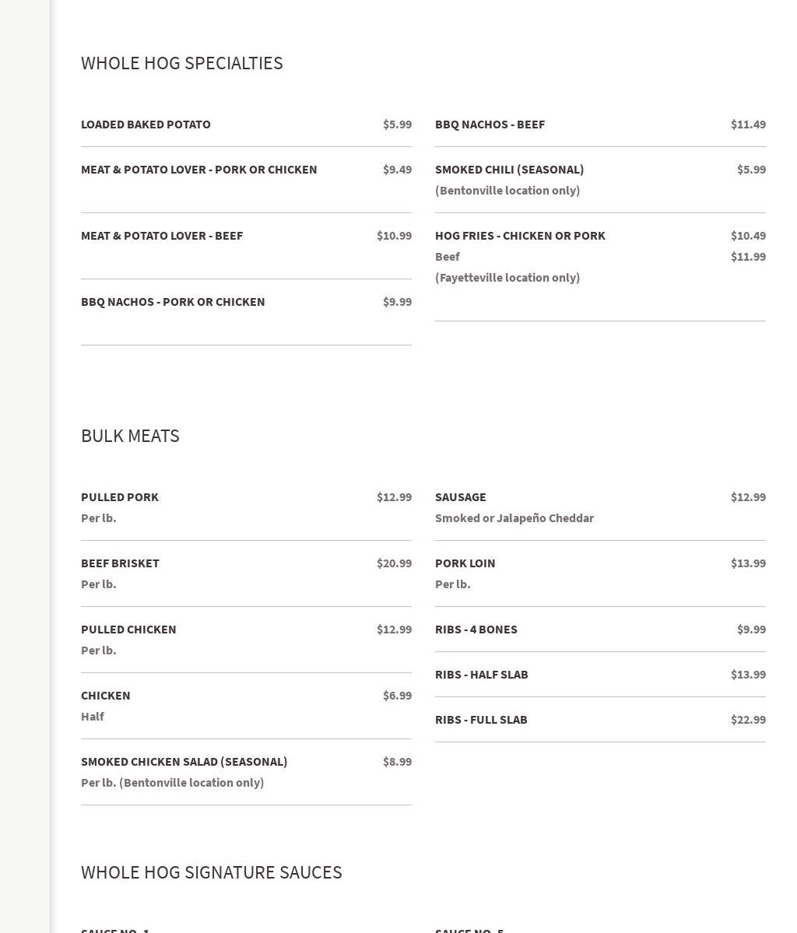Click the Ribs - Full Slab $22.99 price
The image size is (797, 933).
click(x=748, y=720)
